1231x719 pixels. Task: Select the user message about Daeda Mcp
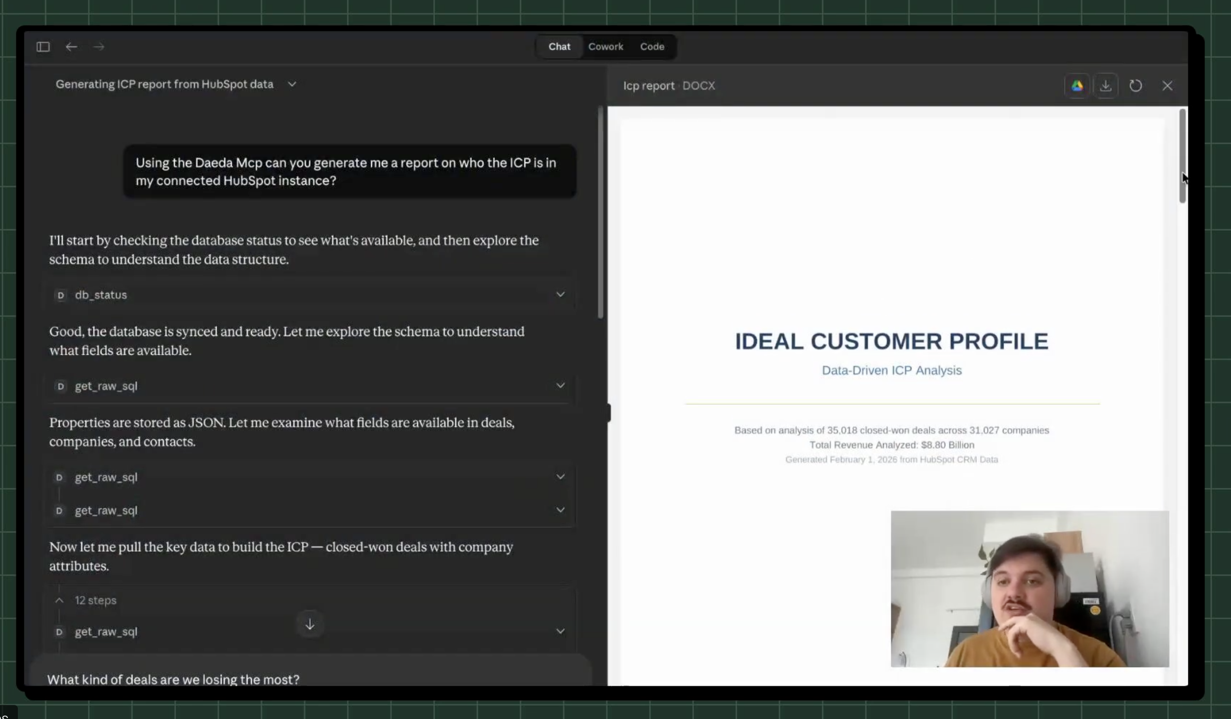[x=349, y=172]
